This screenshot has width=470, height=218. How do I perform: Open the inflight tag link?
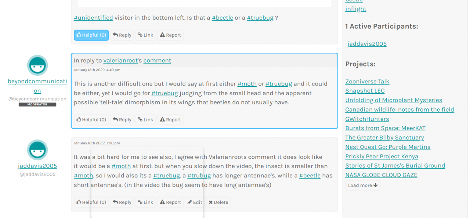pyautogui.click(x=355, y=9)
